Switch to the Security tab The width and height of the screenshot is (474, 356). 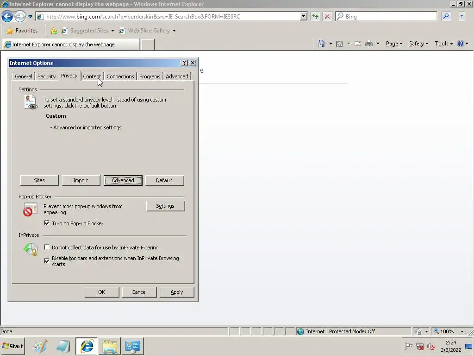tap(47, 76)
